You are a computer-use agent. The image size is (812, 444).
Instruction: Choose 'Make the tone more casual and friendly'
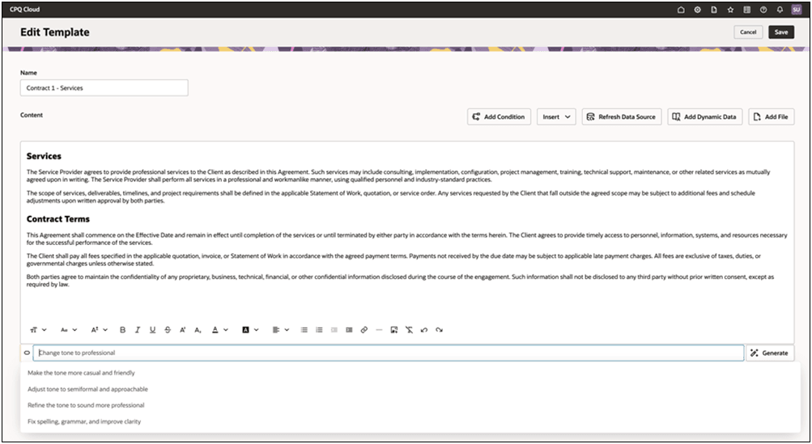tap(81, 373)
